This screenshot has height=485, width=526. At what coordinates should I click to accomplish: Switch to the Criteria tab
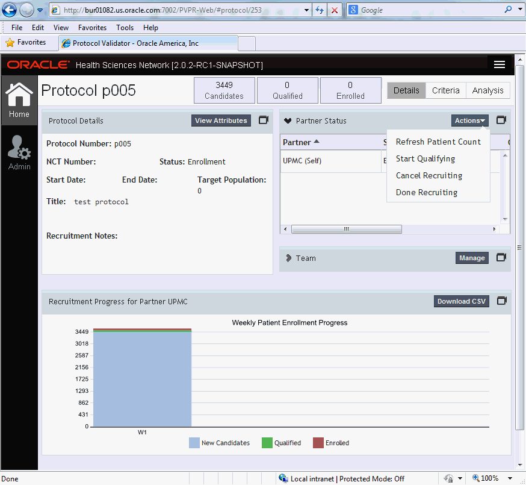(445, 90)
